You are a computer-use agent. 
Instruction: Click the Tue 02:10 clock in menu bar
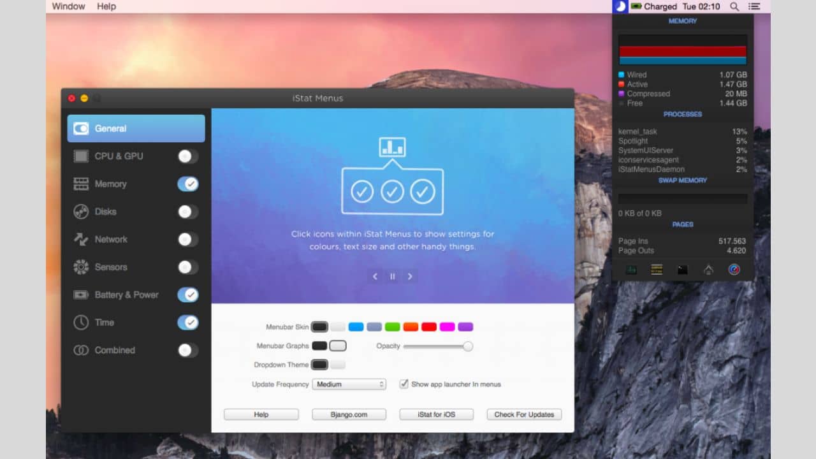(x=701, y=6)
